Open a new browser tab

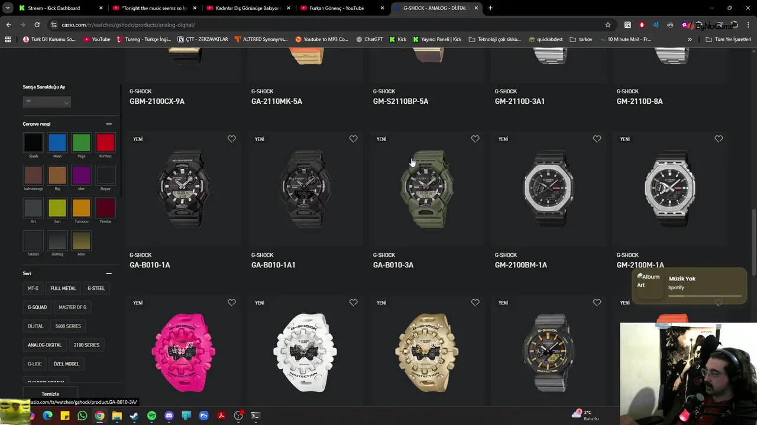[x=490, y=8]
